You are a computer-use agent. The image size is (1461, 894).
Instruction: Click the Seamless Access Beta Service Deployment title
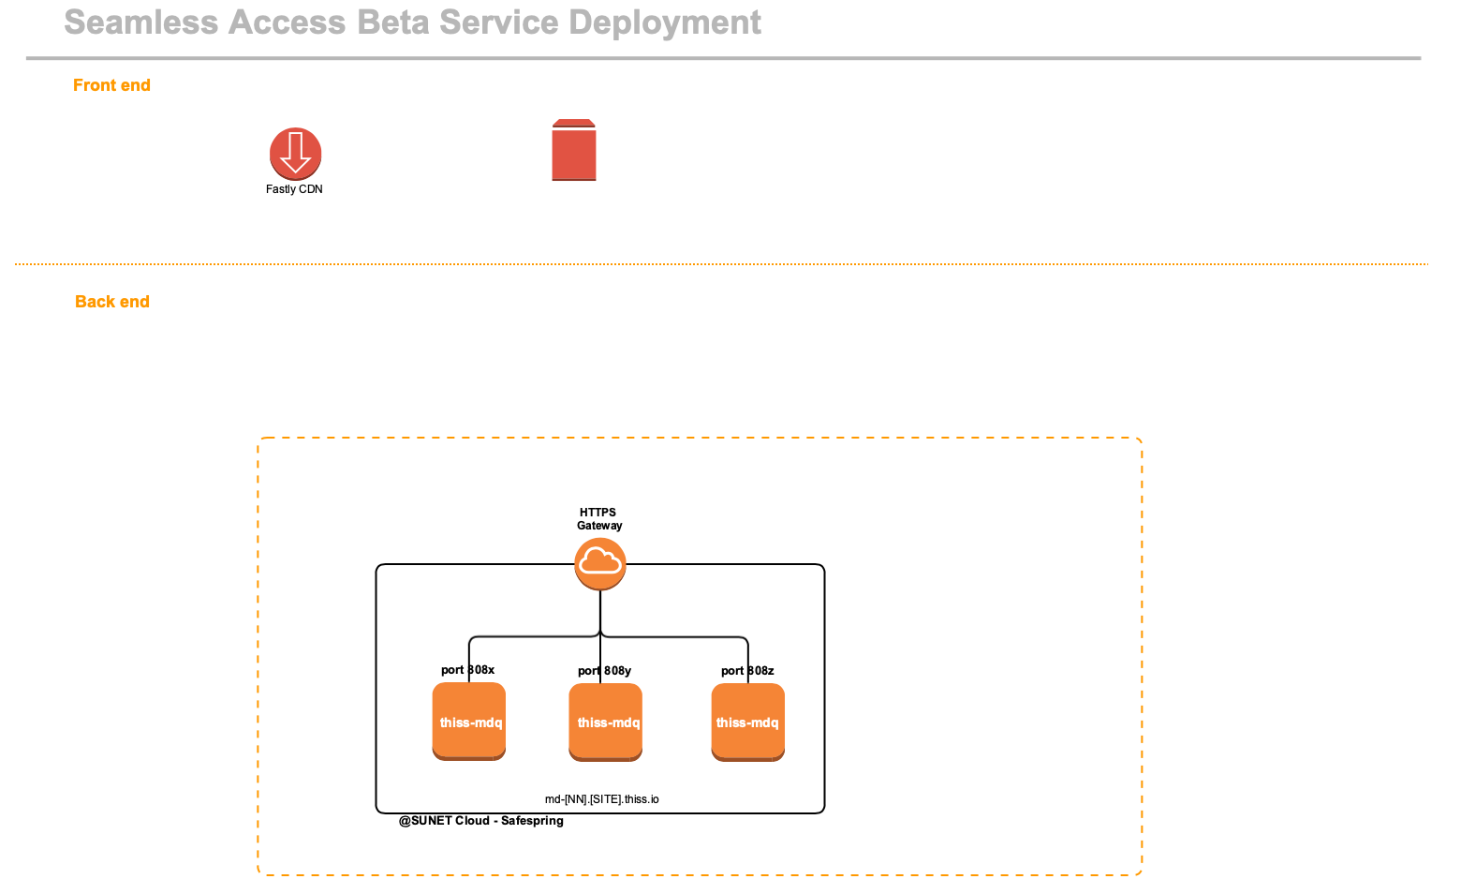coord(412,22)
